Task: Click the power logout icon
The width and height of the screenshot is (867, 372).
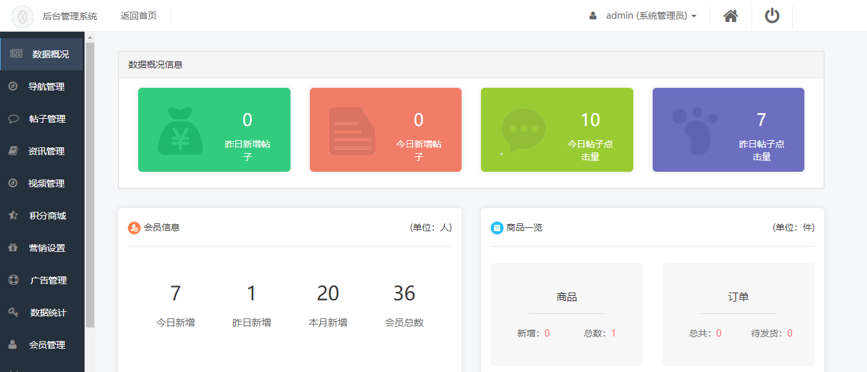Action: point(772,15)
